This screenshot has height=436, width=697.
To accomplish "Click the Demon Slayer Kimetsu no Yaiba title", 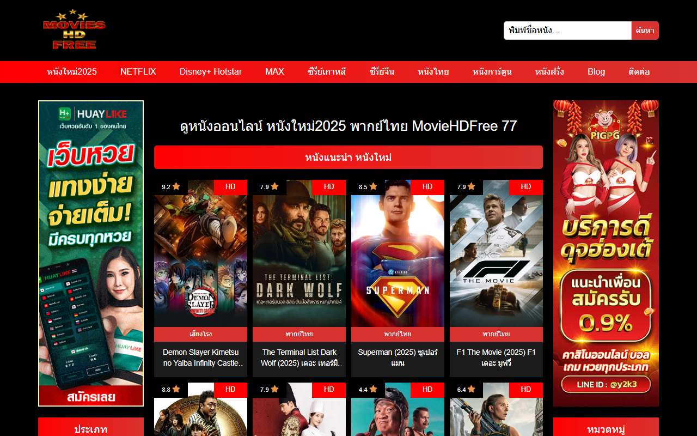I will pyautogui.click(x=200, y=358).
